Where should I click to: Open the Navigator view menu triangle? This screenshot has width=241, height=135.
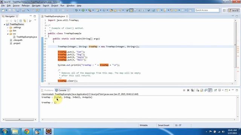point(35,20)
